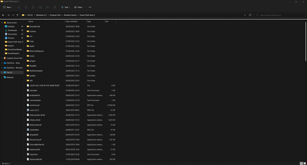Viewport: 307px width, 165px height.
Task: Click This PC in the address breadcrumb
Action: pos(30,15)
